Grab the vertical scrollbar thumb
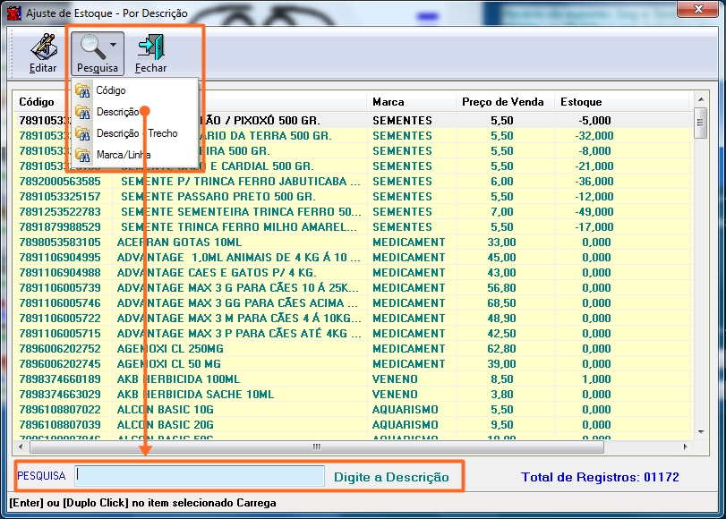The width and height of the screenshot is (726, 519). click(701, 123)
